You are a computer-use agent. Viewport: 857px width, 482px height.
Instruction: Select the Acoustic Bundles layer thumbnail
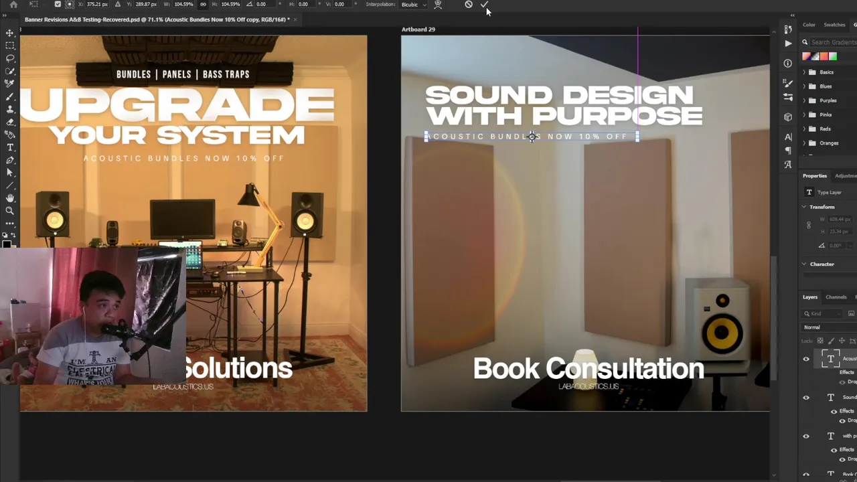830,359
